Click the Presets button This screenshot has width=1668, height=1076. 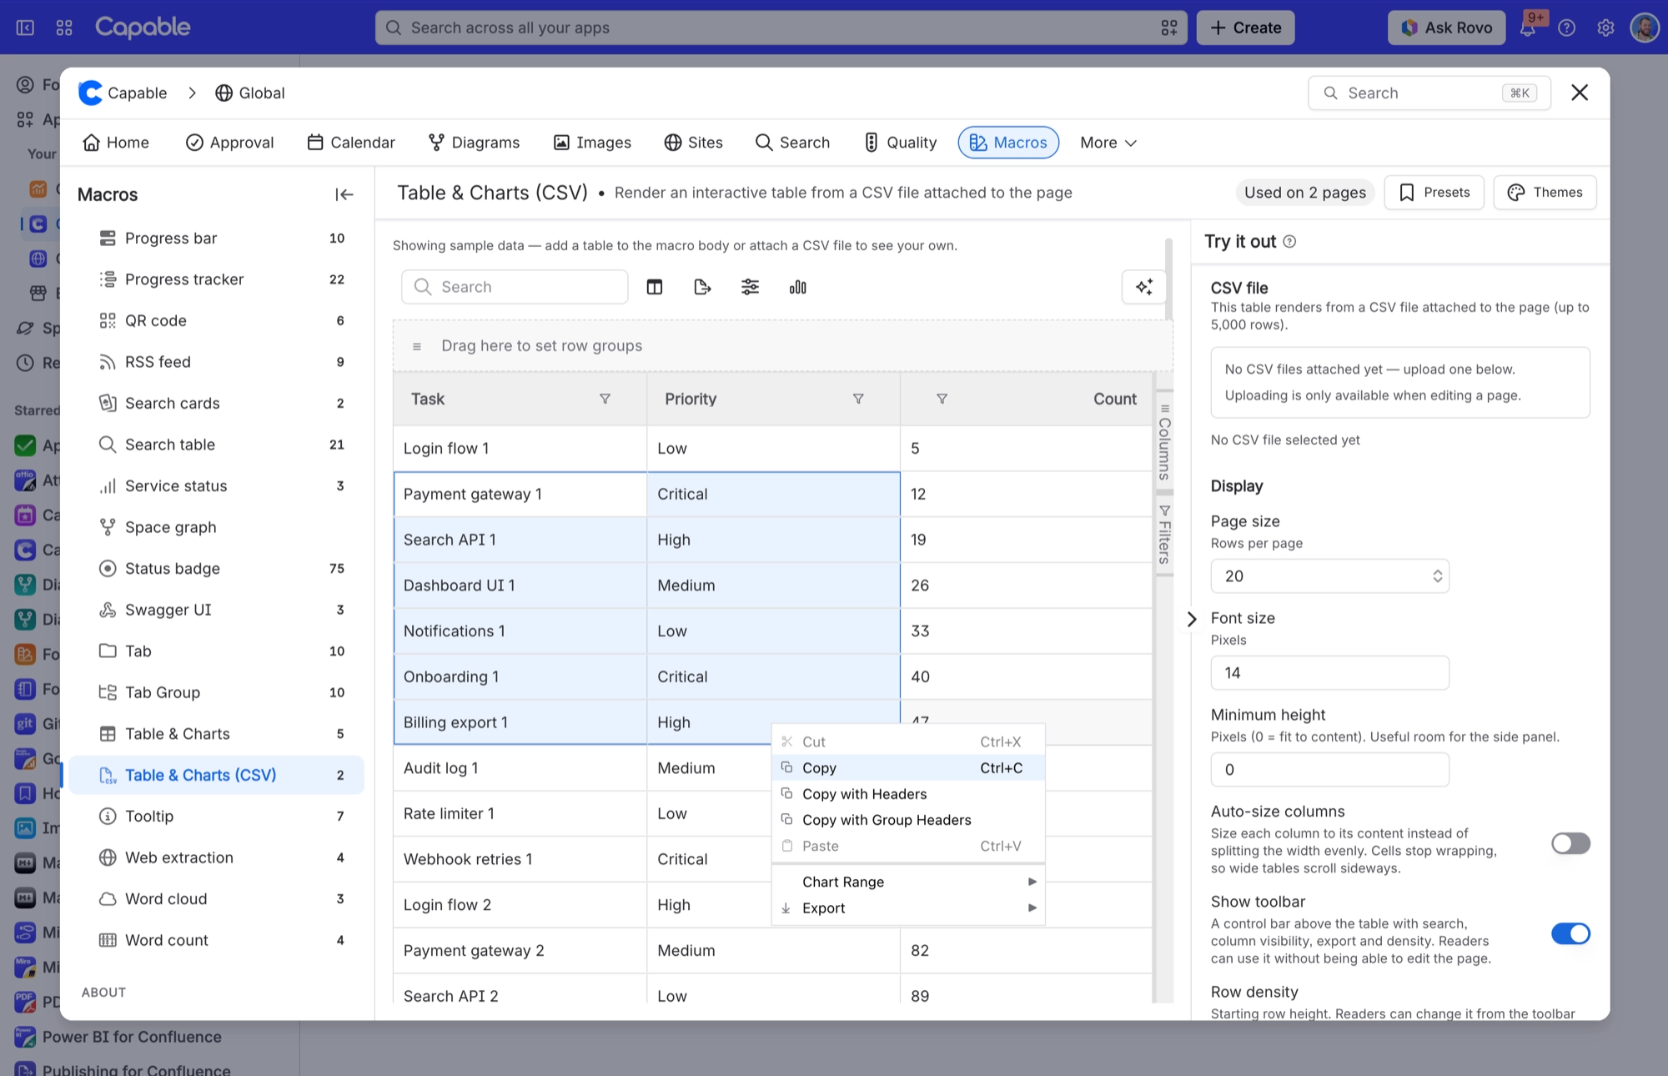tap(1434, 193)
